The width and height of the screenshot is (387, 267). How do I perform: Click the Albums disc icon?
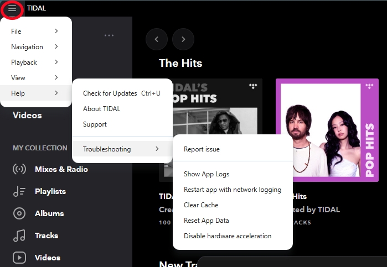[x=19, y=213]
